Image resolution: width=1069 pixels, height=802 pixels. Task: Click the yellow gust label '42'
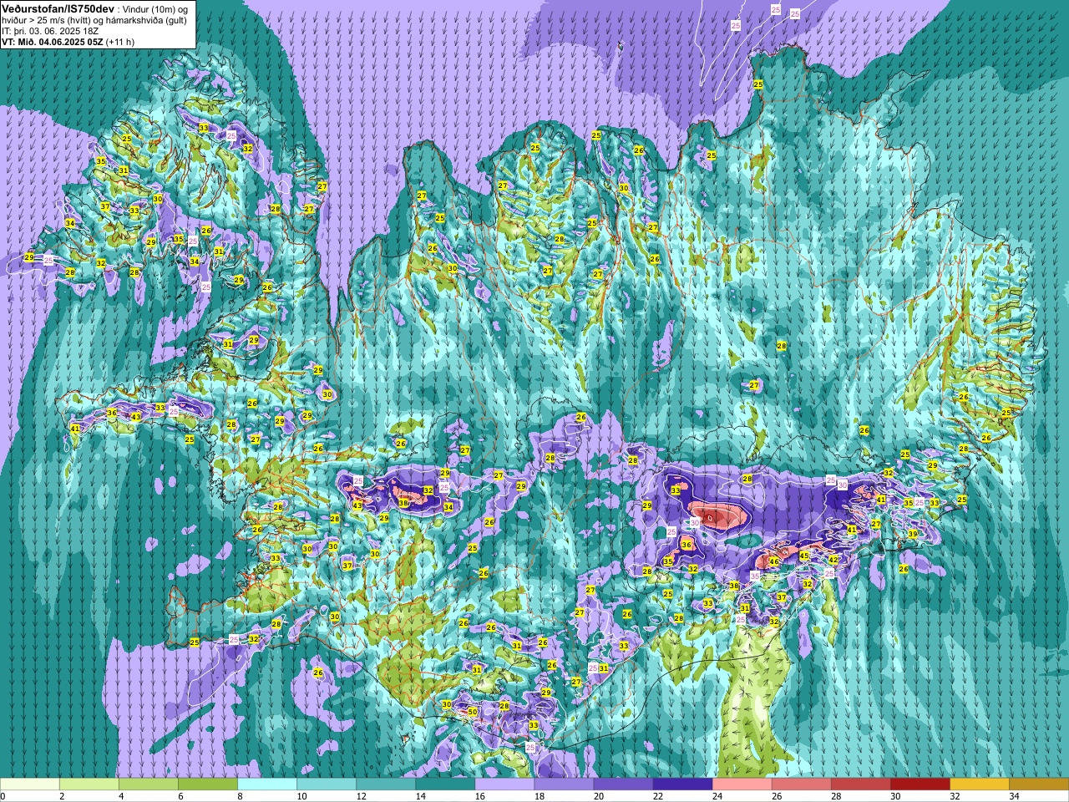coord(833,560)
